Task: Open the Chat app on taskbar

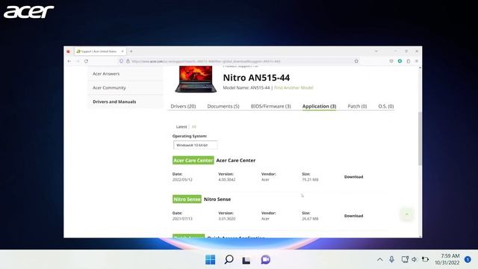Action: [265, 260]
